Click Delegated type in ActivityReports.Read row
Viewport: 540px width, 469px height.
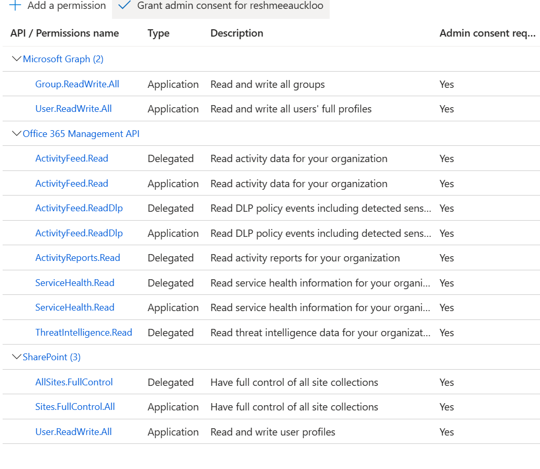(x=171, y=258)
